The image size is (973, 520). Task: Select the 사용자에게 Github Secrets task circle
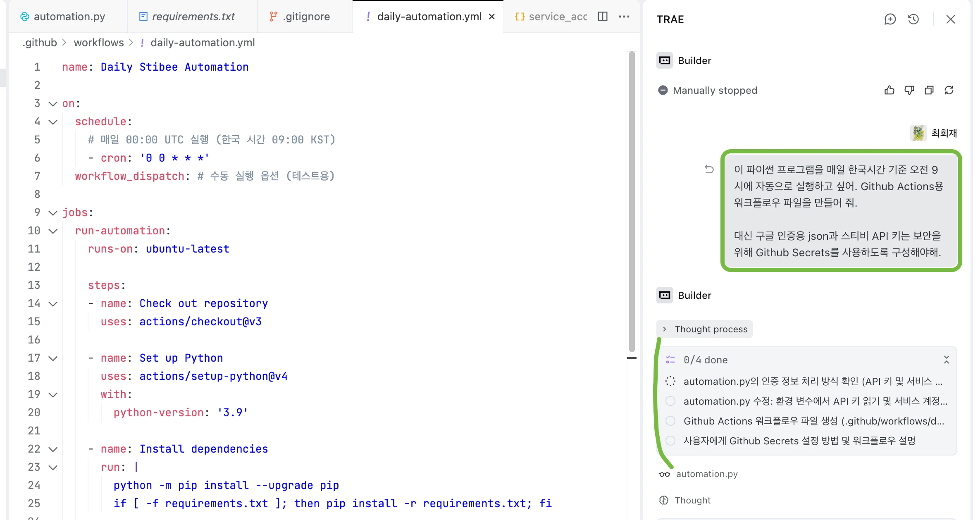pyautogui.click(x=670, y=441)
